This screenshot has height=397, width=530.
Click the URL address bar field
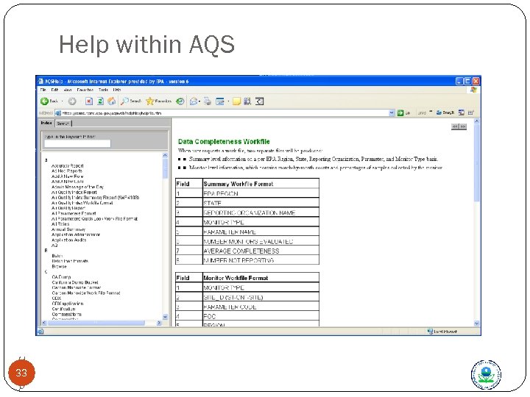click(225, 113)
